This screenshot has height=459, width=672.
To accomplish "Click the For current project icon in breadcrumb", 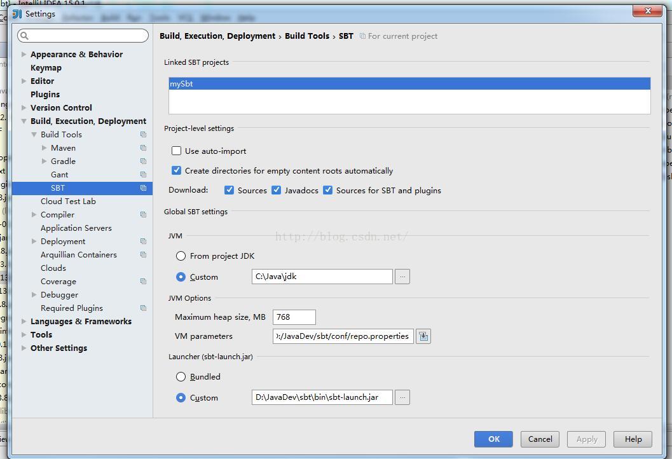I will 362,36.
